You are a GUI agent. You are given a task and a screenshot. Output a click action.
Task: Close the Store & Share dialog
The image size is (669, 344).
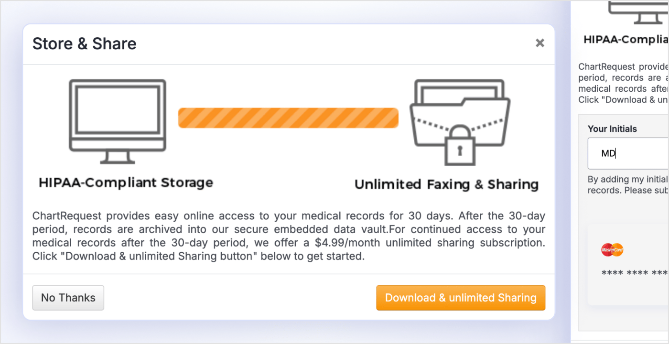540,43
